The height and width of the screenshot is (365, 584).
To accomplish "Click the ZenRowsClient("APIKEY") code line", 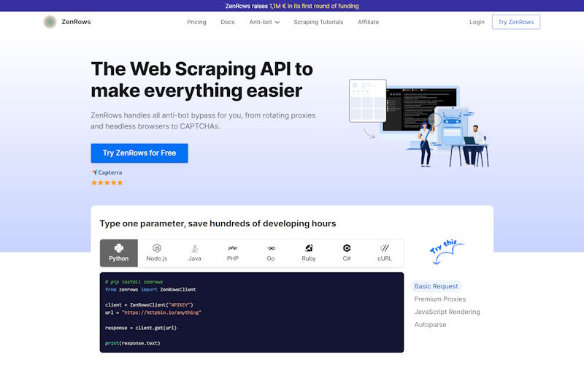I will pos(149,304).
